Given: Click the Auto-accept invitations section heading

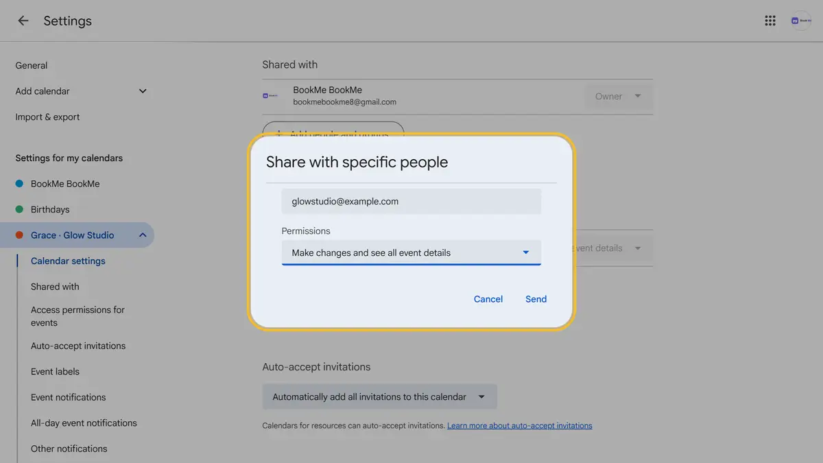Looking at the screenshot, I should 316,367.
